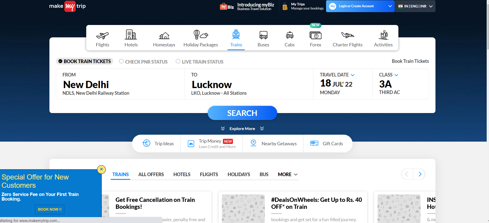
Task: Click the round my logo in Login button
Action: [333, 6]
